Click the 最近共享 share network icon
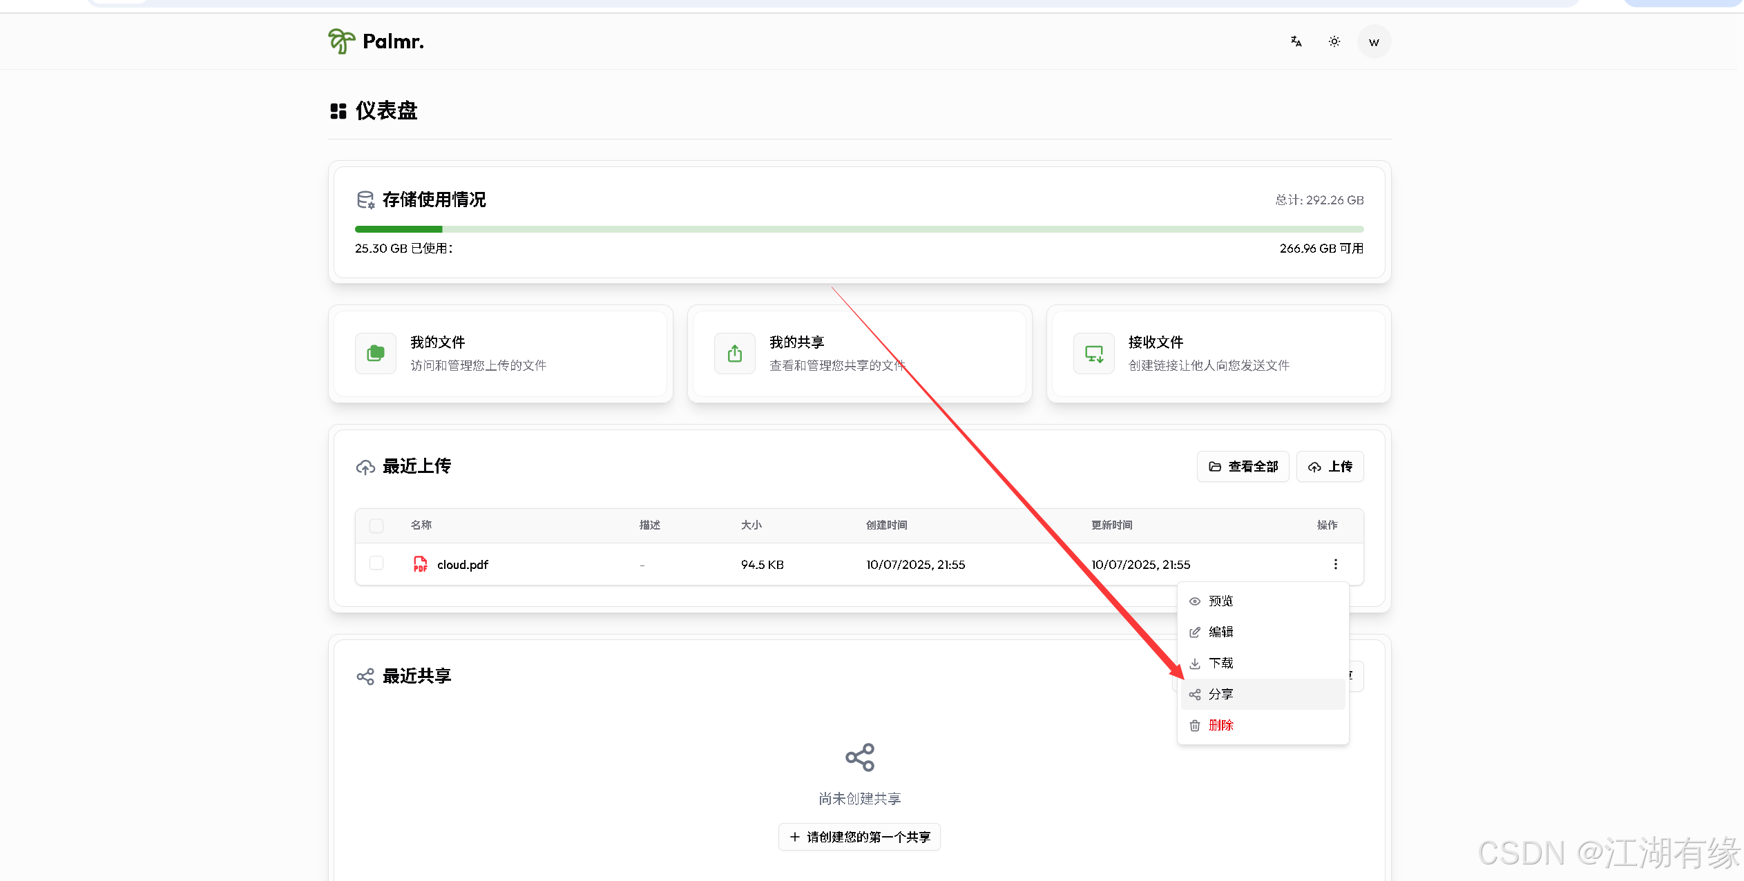Viewport: 1744px width, 881px height. pos(365,676)
